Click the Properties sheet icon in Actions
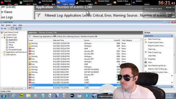Screen dimensions: 176x99 point(145,59)
